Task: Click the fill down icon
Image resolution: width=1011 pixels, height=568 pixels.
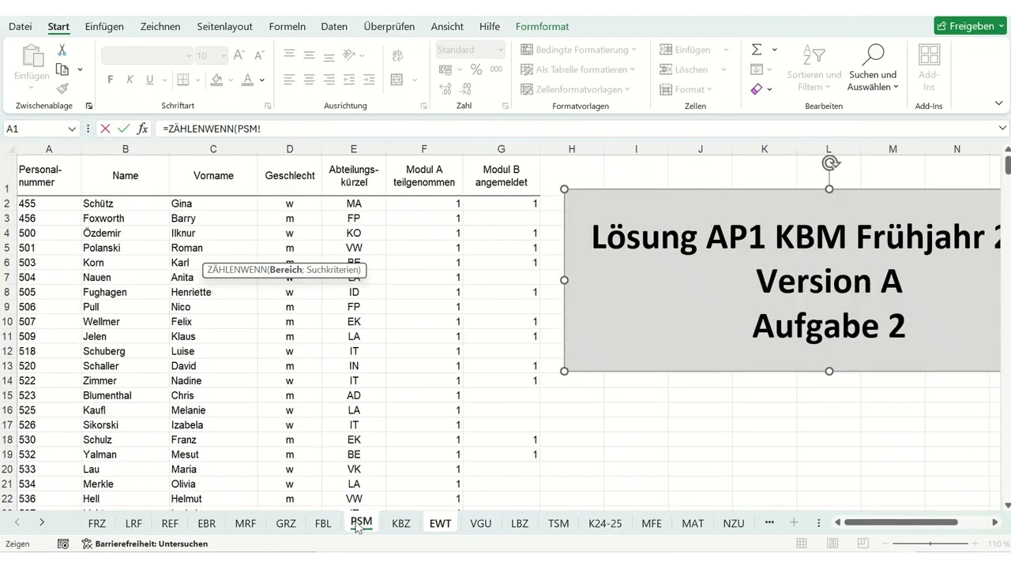Action: click(757, 69)
